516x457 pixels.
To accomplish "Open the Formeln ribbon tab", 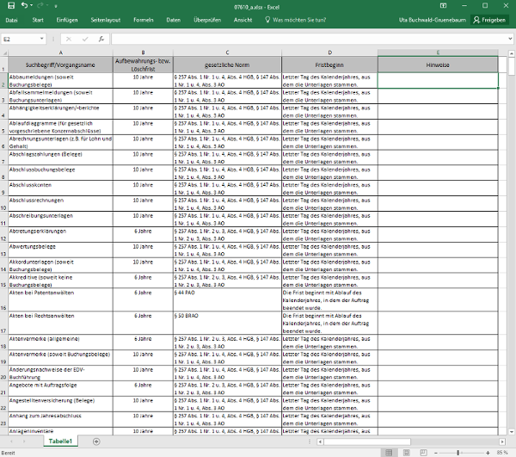I will pos(144,19).
